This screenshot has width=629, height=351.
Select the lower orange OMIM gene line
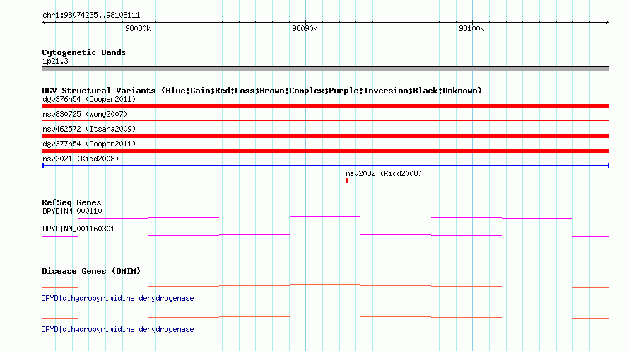(x=325, y=317)
